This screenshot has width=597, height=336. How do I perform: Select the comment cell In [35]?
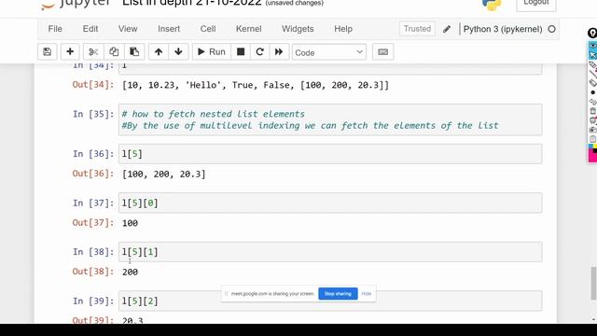pyautogui.click(x=330, y=119)
